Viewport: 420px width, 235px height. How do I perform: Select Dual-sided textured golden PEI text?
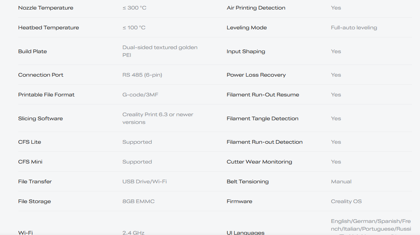coord(160,51)
